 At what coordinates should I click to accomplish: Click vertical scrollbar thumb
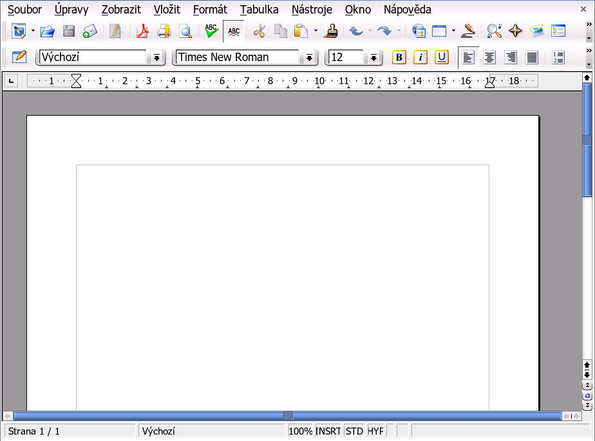pyautogui.click(x=587, y=139)
